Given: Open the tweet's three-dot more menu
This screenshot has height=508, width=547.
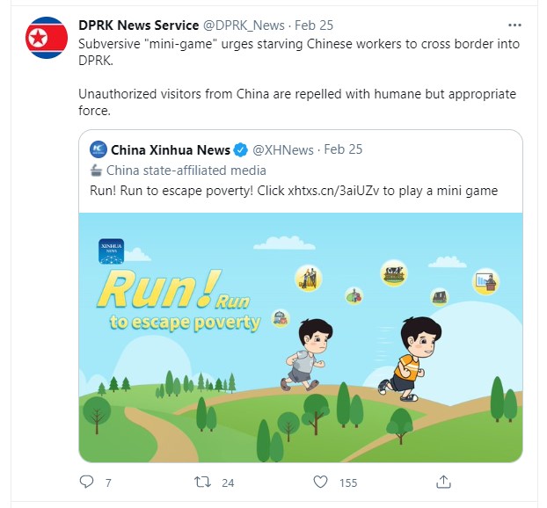Looking at the screenshot, I should coord(514,25).
